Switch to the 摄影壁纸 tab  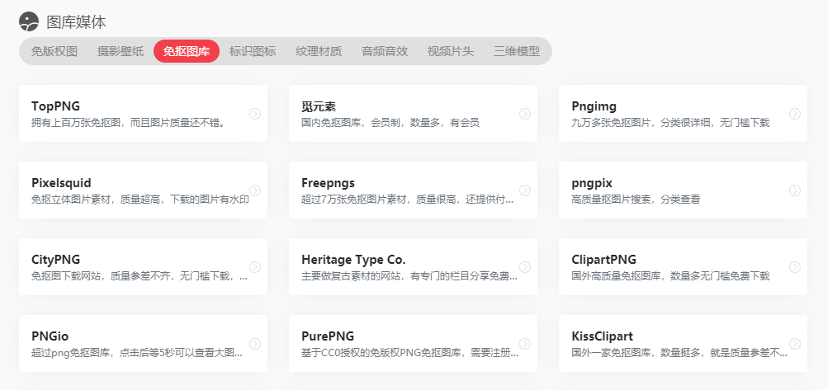(x=121, y=51)
